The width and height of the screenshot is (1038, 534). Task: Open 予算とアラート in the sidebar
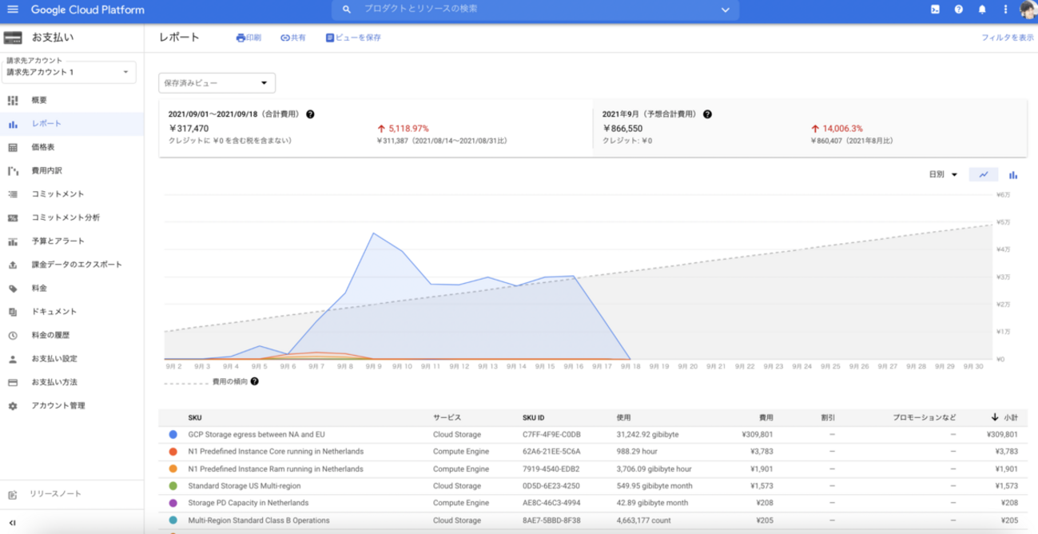click(x=58, y=241)
